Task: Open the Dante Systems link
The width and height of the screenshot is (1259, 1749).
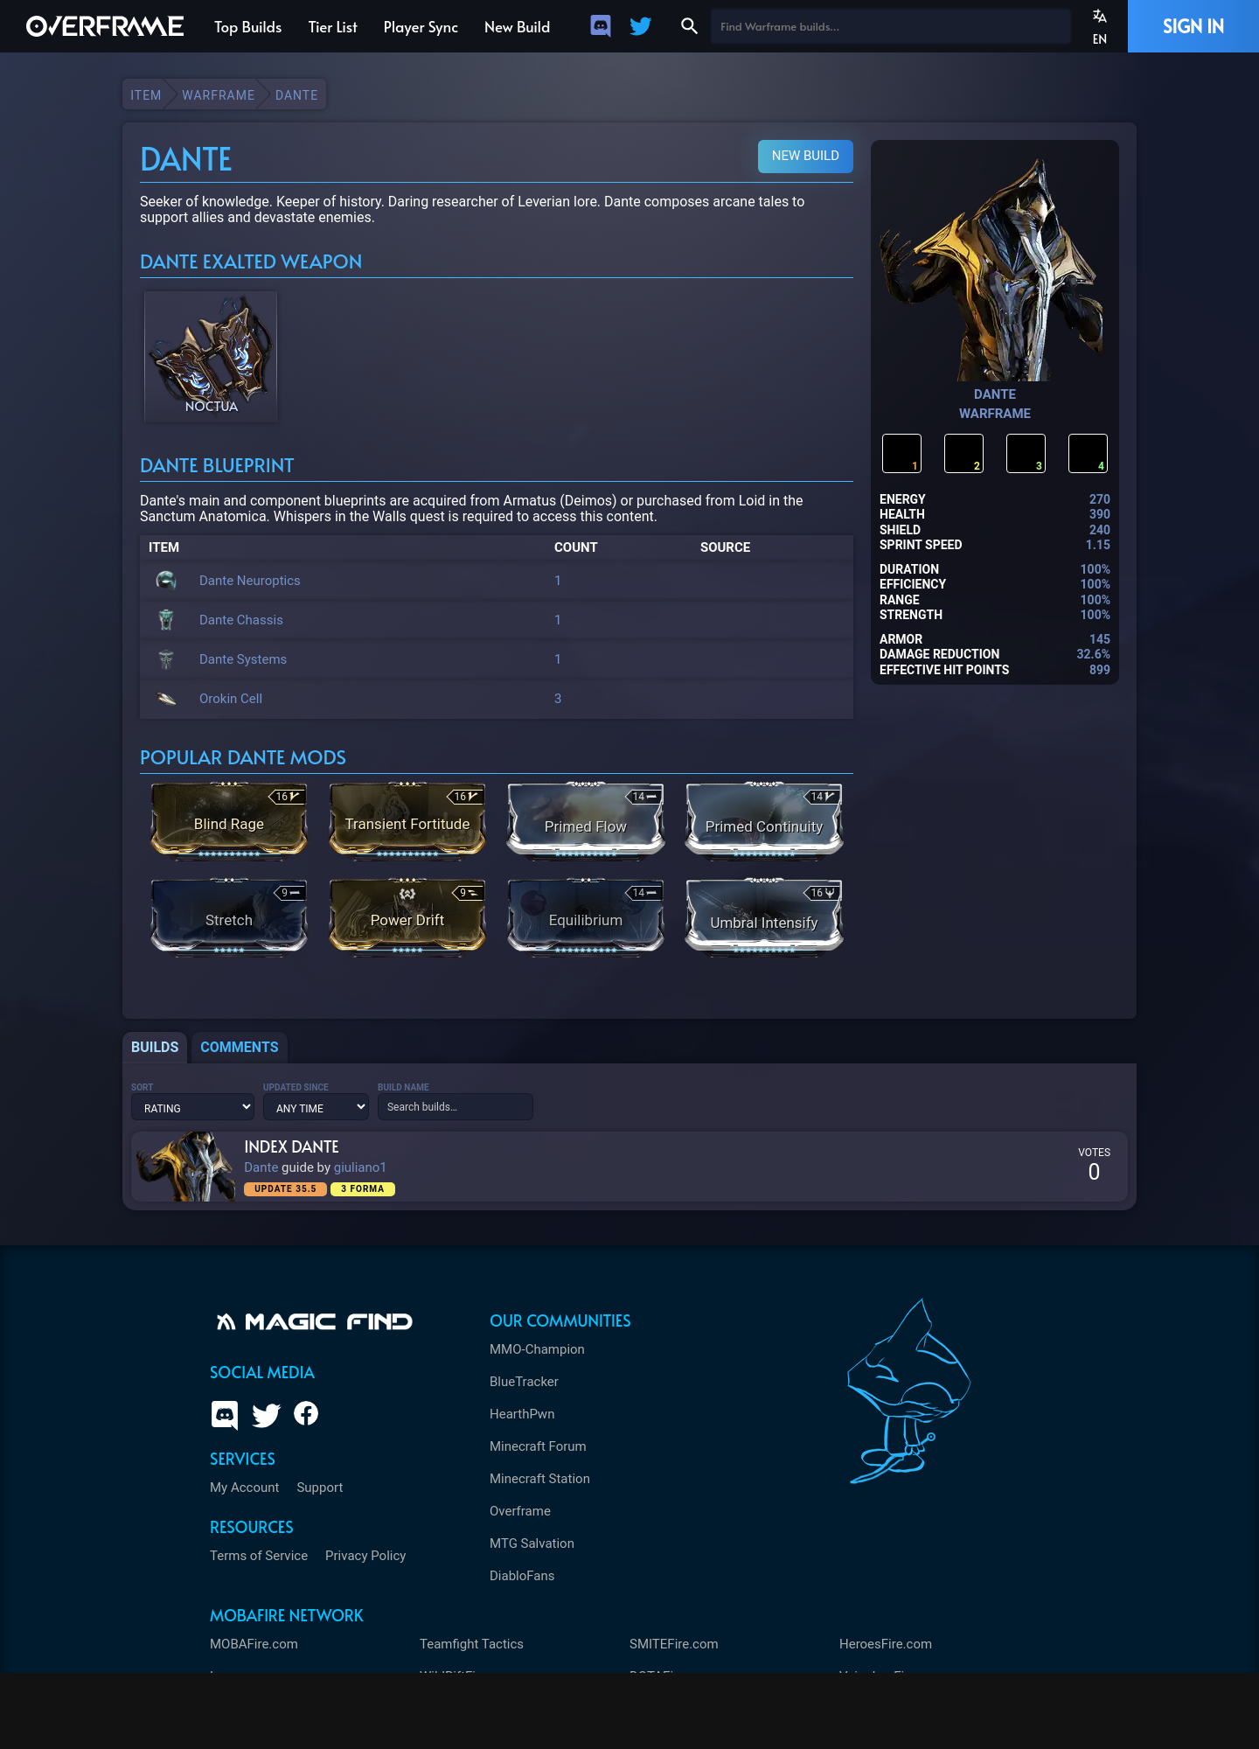Action: [x=243, y=659]
